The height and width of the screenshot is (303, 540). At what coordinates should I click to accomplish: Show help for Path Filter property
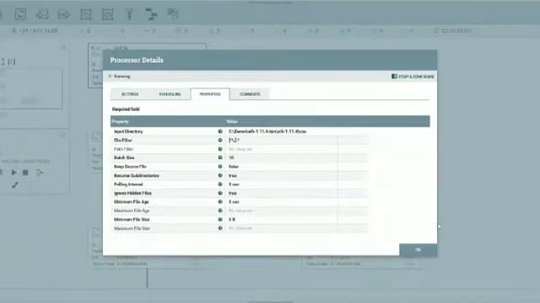tap(220, 149)
